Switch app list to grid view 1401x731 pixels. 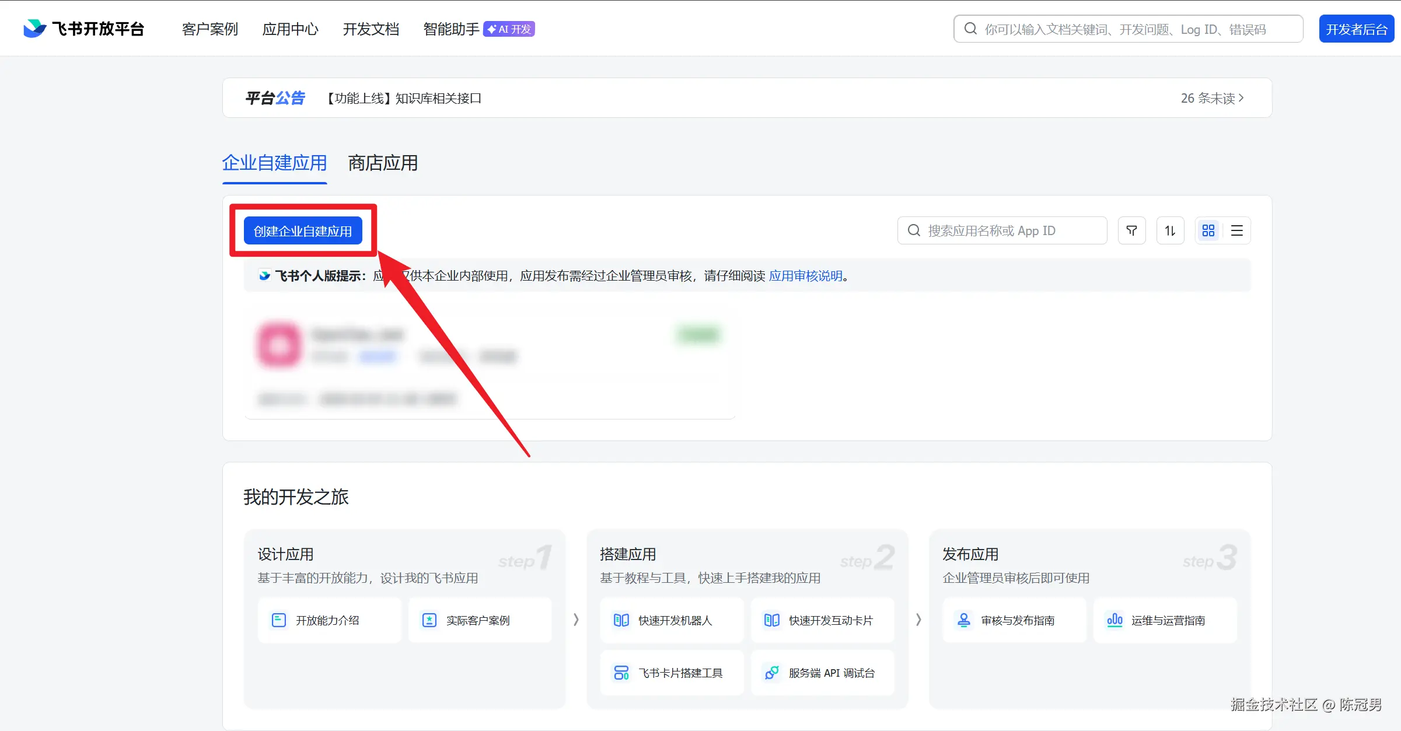coord(1208,230)
